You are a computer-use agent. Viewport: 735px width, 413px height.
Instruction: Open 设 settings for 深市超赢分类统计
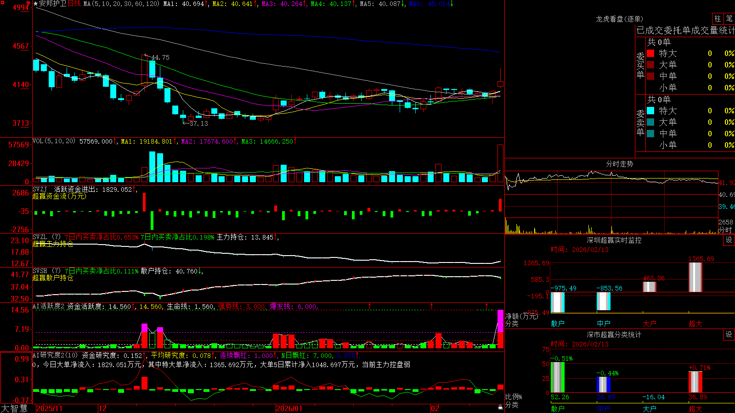point(729,335)
